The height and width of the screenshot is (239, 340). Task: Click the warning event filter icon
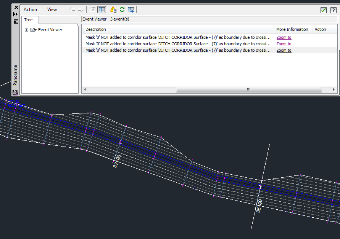[x=113, y=10]
